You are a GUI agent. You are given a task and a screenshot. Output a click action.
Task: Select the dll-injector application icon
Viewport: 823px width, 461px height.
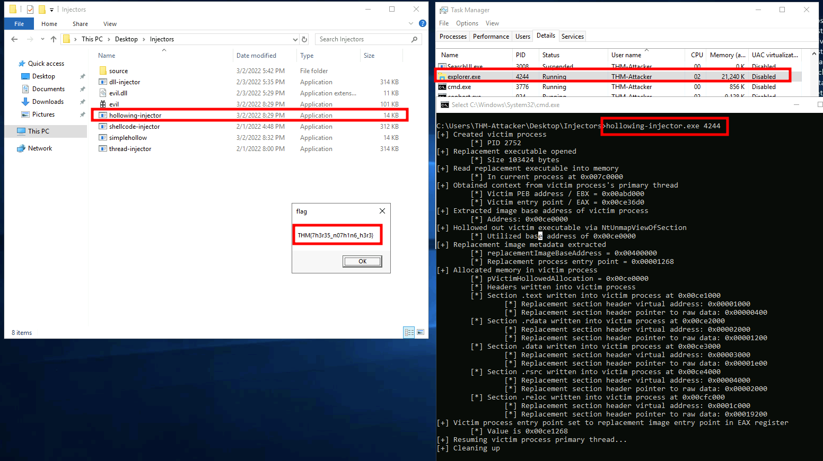pos(103,82)
